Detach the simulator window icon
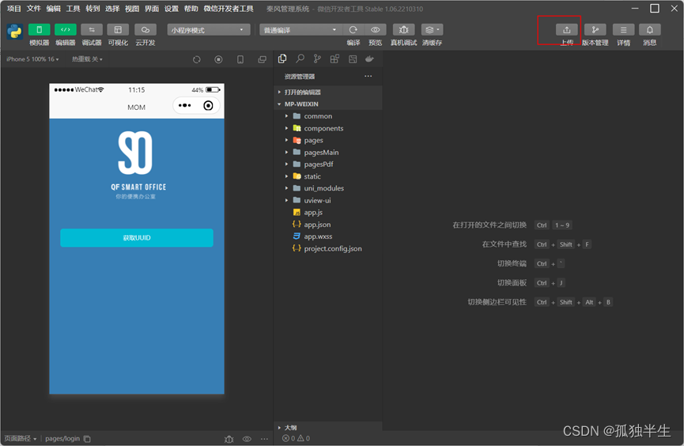This screenshot has width=684, height=446. tap(263, 59)
